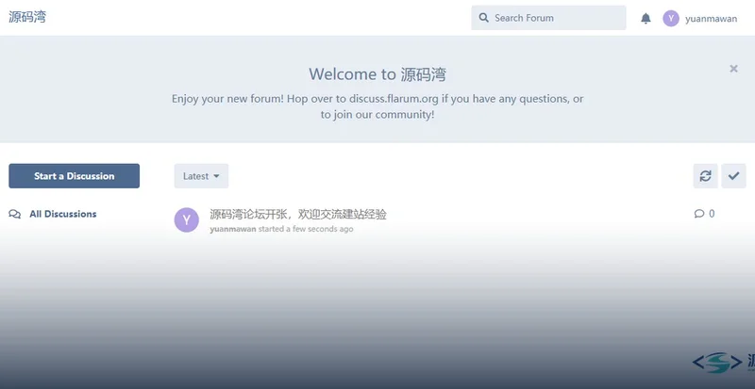Click the yuanmawan author name under discussion
Image resolution: width=755 pixels, height=389 pixels.
233,229
